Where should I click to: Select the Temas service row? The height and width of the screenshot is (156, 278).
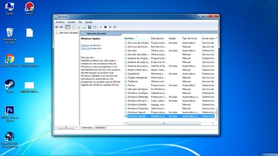[169, 85]
